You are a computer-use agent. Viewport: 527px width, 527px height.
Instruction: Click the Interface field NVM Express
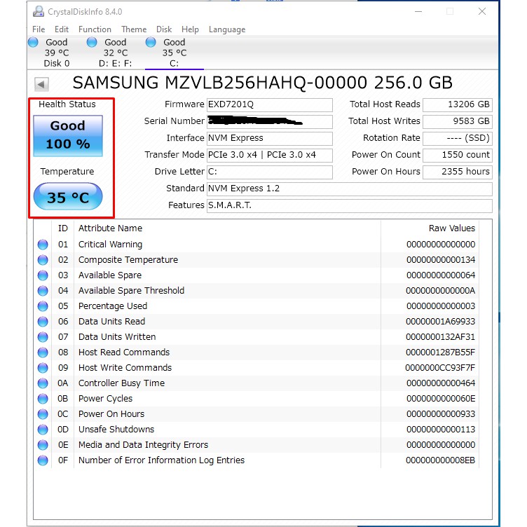pyautogui.click(x=270, y=138)
